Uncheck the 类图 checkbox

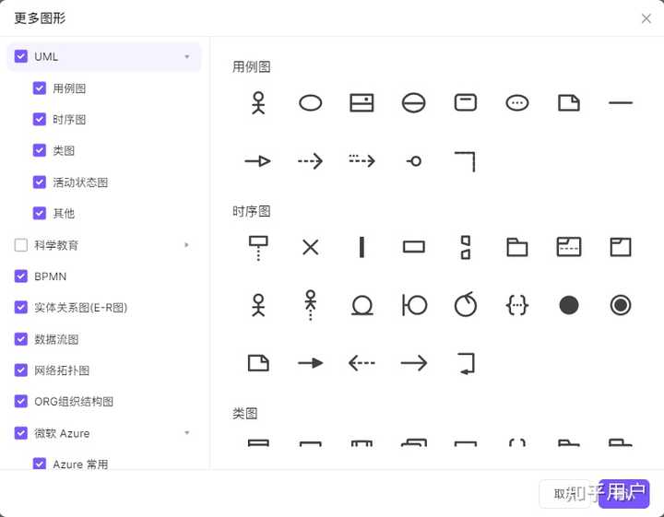point(40,150)
